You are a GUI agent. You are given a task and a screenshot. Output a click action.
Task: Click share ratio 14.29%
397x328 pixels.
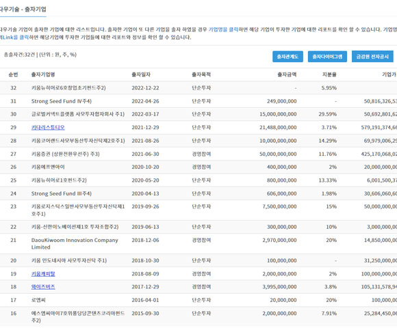coord(328,141)
